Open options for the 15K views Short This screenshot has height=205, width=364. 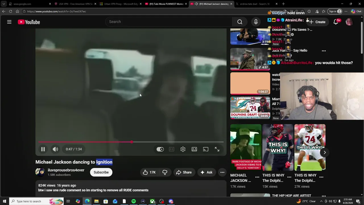tap(289, 177)
